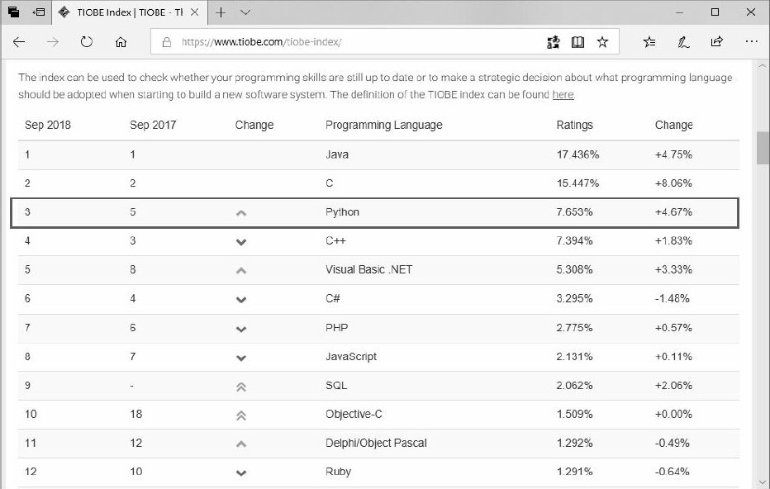Screen dimensions: 770x489
Task: Select the 'C++' language cell
Action: coord(336,240)
